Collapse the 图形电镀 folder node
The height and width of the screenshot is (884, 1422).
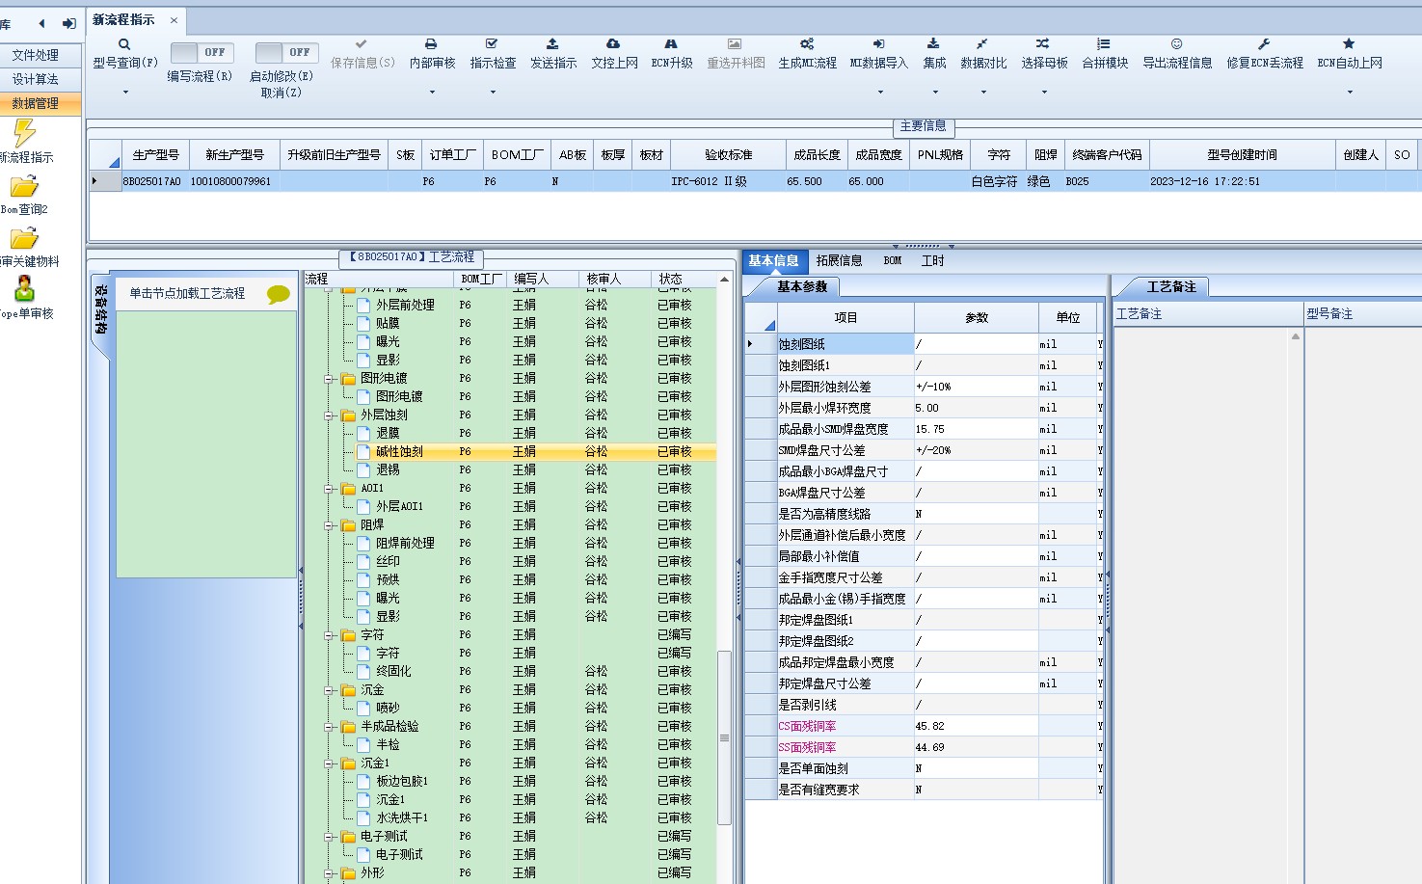(x=329, y=379)
